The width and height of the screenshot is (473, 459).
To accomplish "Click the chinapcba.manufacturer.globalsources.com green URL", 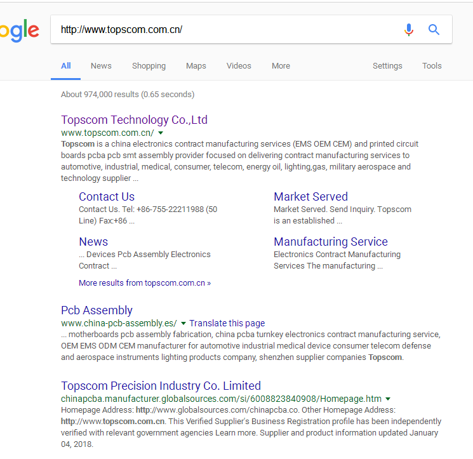I will 221,399.
